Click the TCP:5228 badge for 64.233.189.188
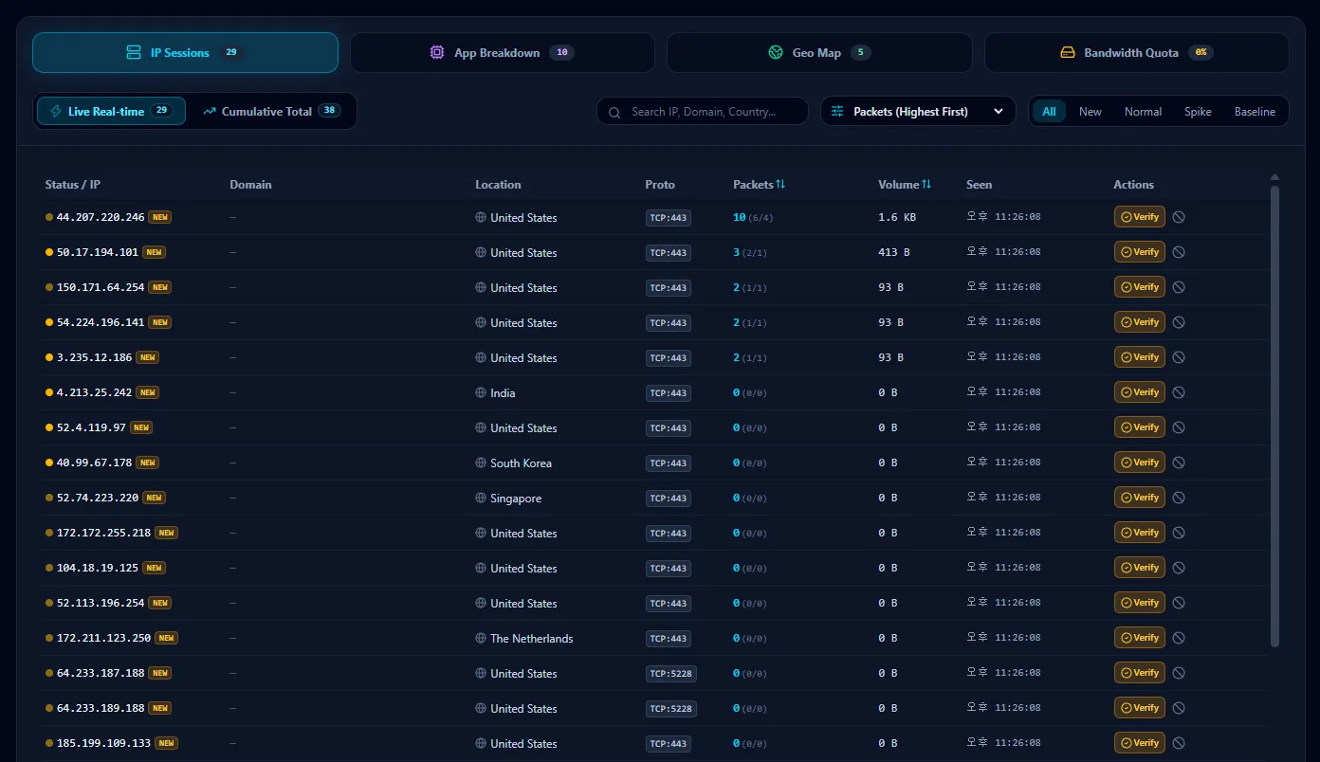Viewport: 1320px width, 762px height. tap(670, 708)
